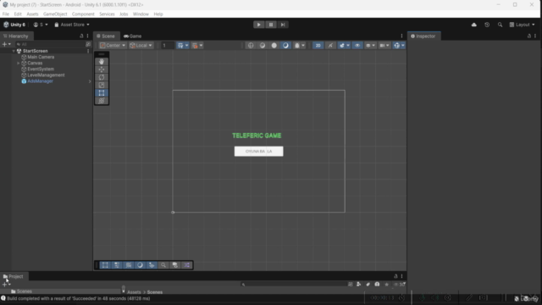Lock the Inspector panel
Image resolution: width=542 pixels, height=305 pixels.
[x=528, y=36]
